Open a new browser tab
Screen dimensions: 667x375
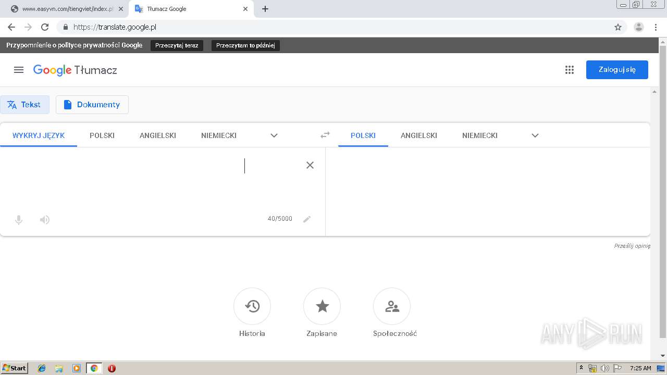[265, 9]
